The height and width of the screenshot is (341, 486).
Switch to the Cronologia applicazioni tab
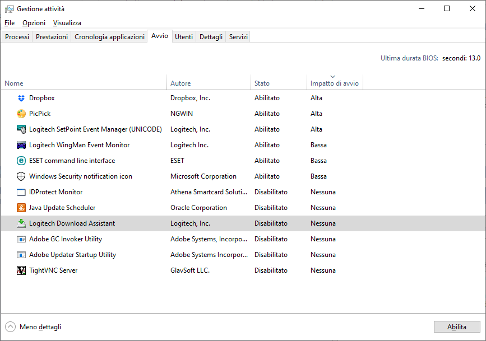point(109,37)
